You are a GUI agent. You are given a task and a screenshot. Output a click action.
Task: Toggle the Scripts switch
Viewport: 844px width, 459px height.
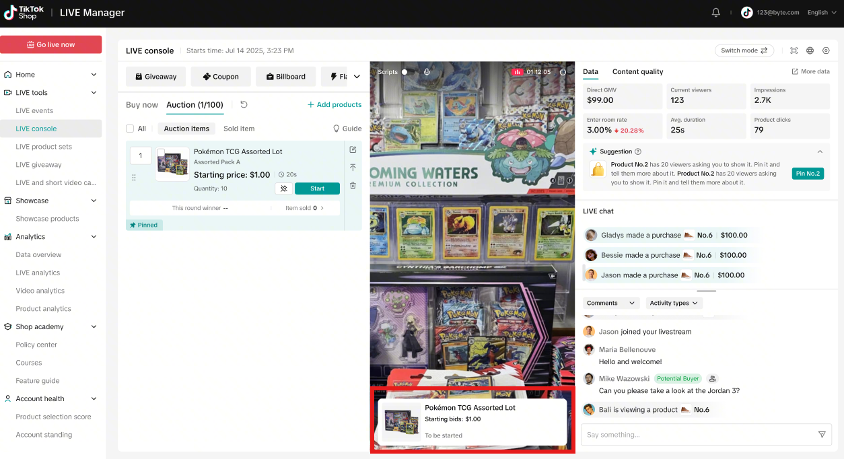(405, 71)
